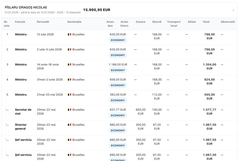Click the Perioadă column header
Screen dimensions: 238x161
(x=43, y=22)
